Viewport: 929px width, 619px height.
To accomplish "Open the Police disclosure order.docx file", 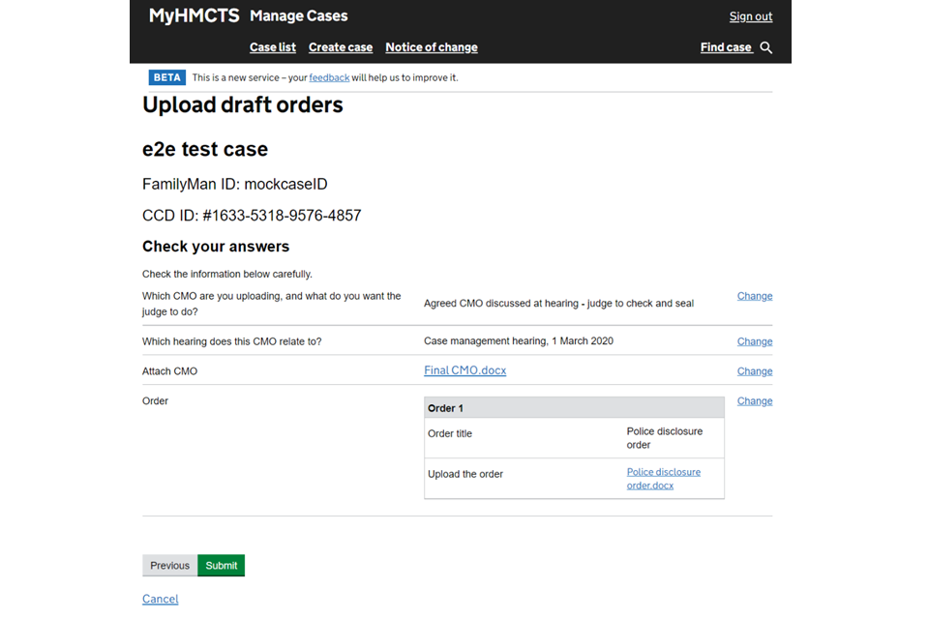I will click(x=663, y=479).
